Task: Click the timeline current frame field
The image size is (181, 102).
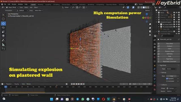Action: [x=124, y=84]
